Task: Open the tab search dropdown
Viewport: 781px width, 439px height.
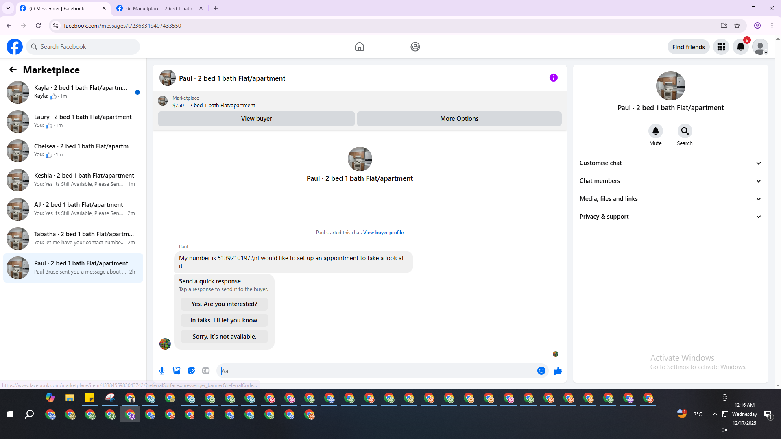Action: 8,8
